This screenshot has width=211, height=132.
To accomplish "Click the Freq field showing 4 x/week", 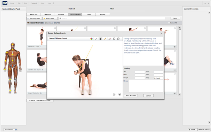I will pyautogui.click(x=158, y=78).
